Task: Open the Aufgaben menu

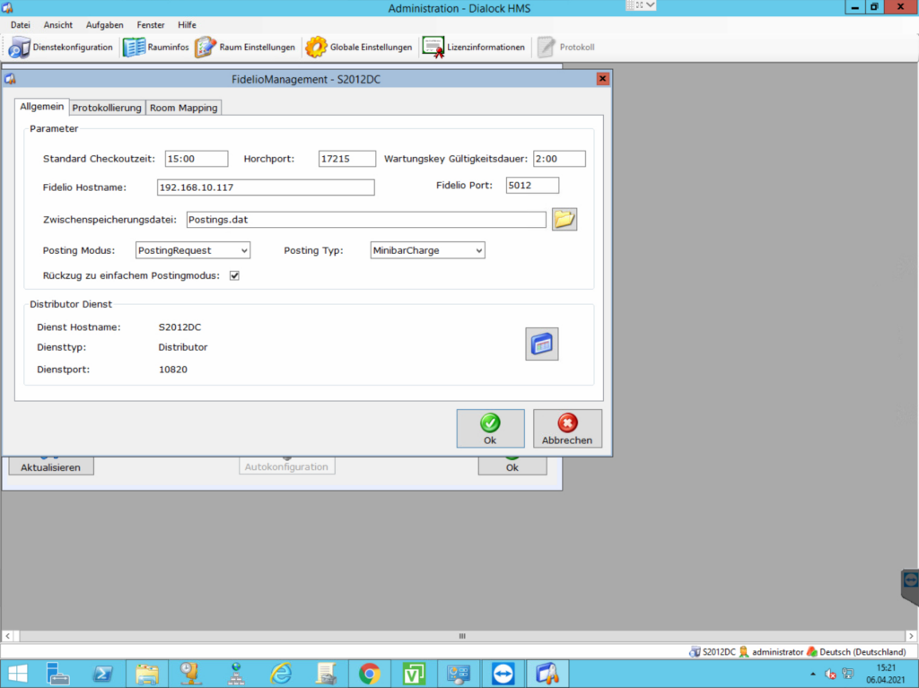Action: point(104,25)
